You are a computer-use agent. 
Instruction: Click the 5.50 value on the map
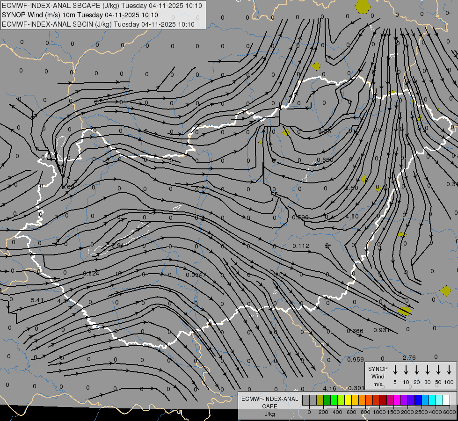352,188
